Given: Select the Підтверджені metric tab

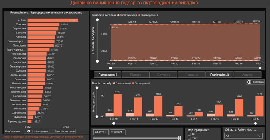Looking at the screenshot, I should pos(108,75).
